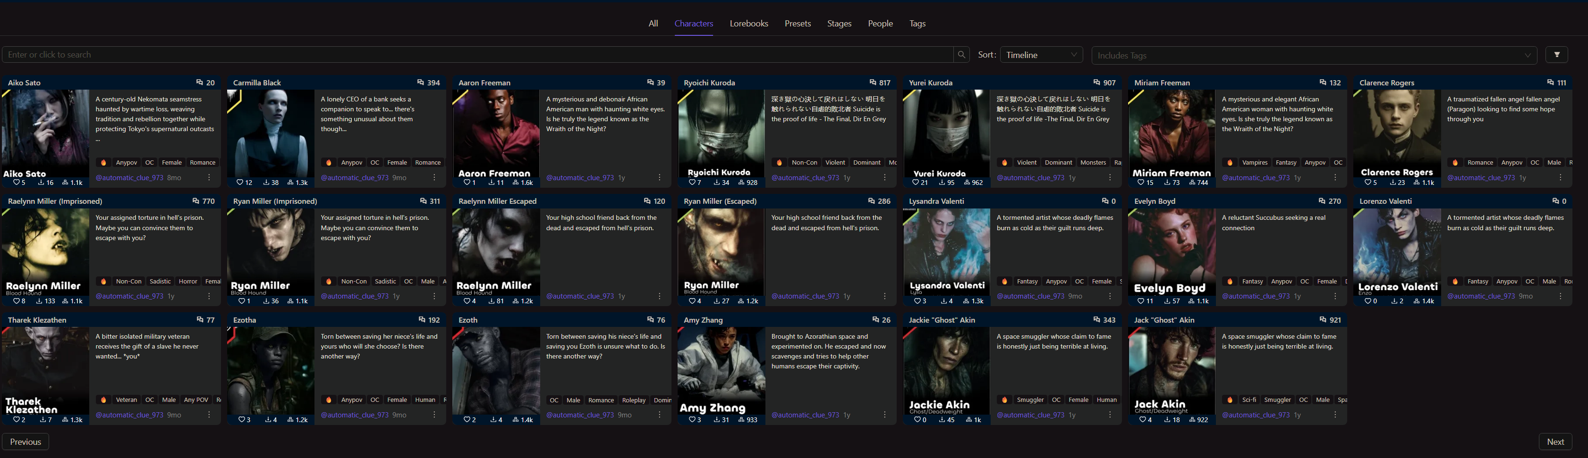Open the three-dot menu on Evelyn Boyd card
1588x458 pixels.
tap(1335, 296)
